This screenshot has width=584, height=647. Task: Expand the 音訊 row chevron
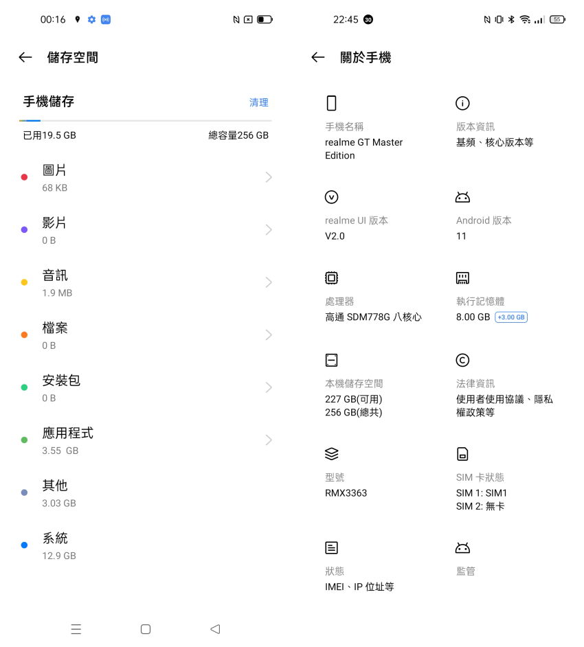tap(269, 282)
